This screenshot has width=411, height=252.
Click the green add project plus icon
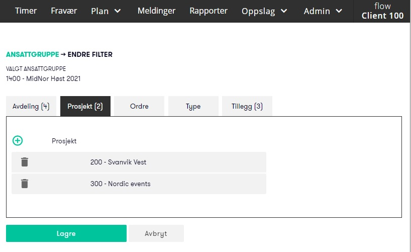pyautogui.click(x=18, y=141)
